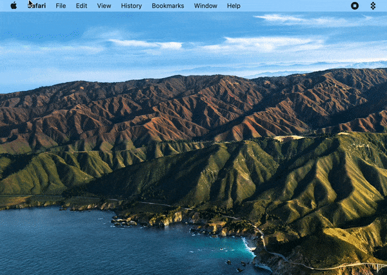Open the Window menu

pyautogui.click(x=206, y=6)
